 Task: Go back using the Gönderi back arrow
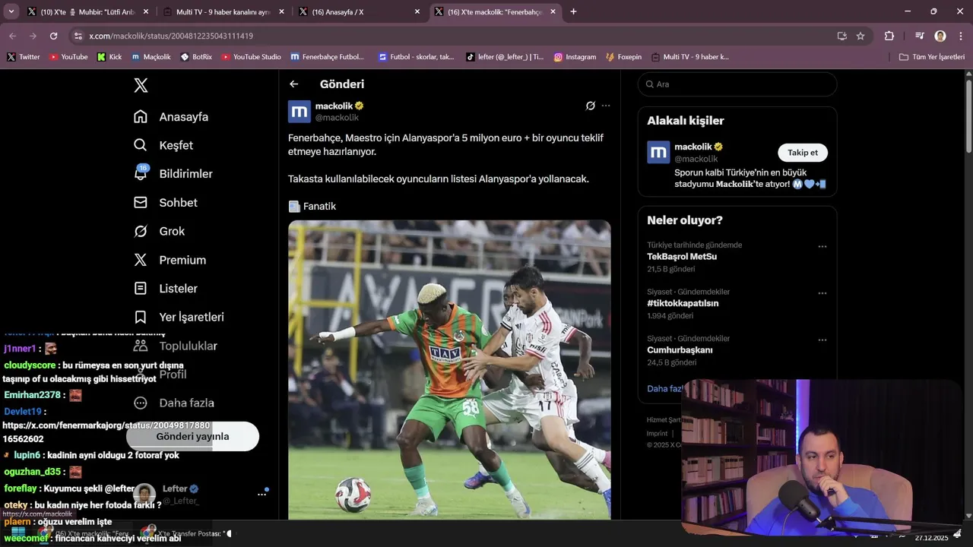(294, 84)
